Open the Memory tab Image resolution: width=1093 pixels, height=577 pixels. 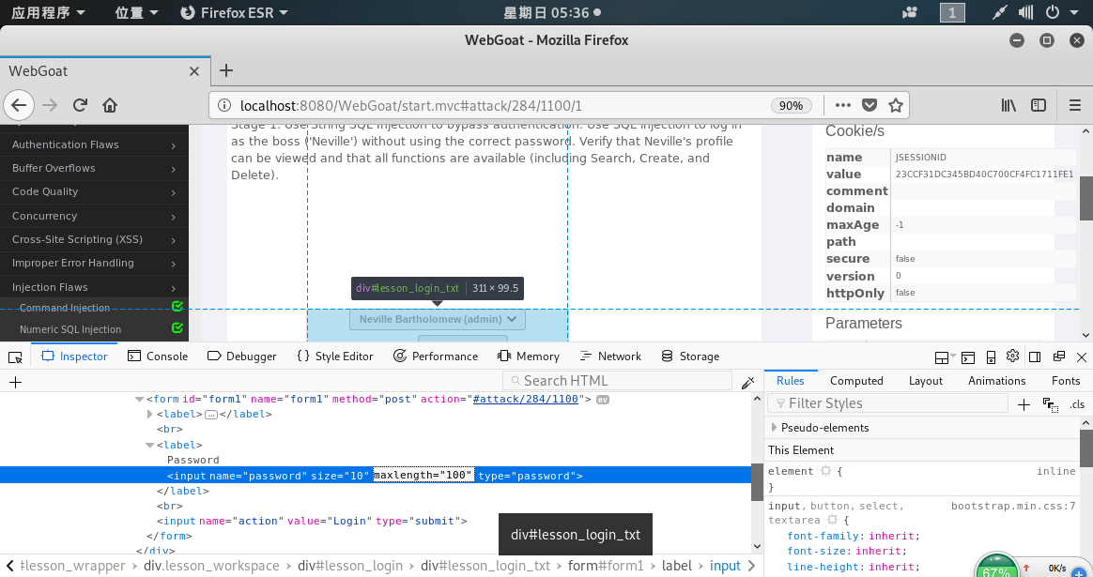point(528,357)
